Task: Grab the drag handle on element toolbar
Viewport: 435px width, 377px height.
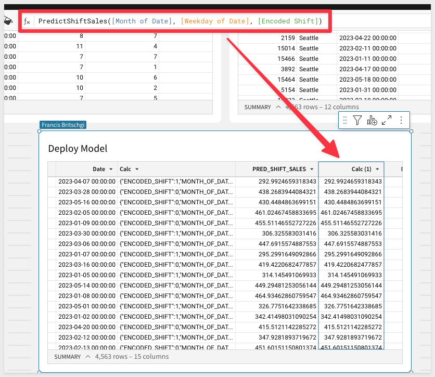Action: point(344,120)
